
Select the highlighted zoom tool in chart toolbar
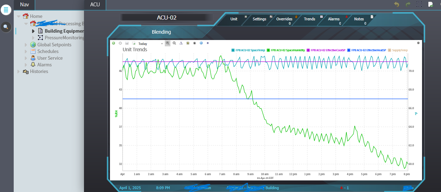(168, 43)
